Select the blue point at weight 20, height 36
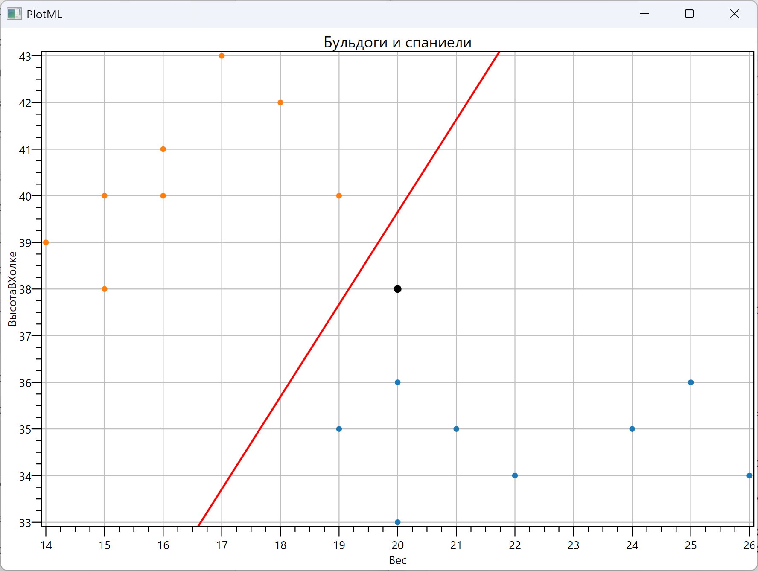This screenshot has height=571, width=758. coord(398,382)
